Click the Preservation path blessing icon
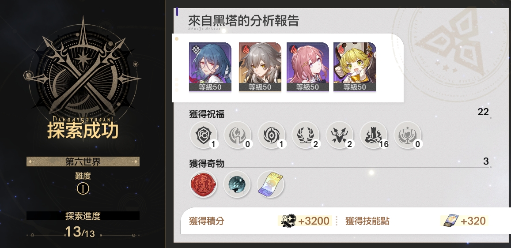This screenshot has width=511, height=248. (x=204, y=135)
